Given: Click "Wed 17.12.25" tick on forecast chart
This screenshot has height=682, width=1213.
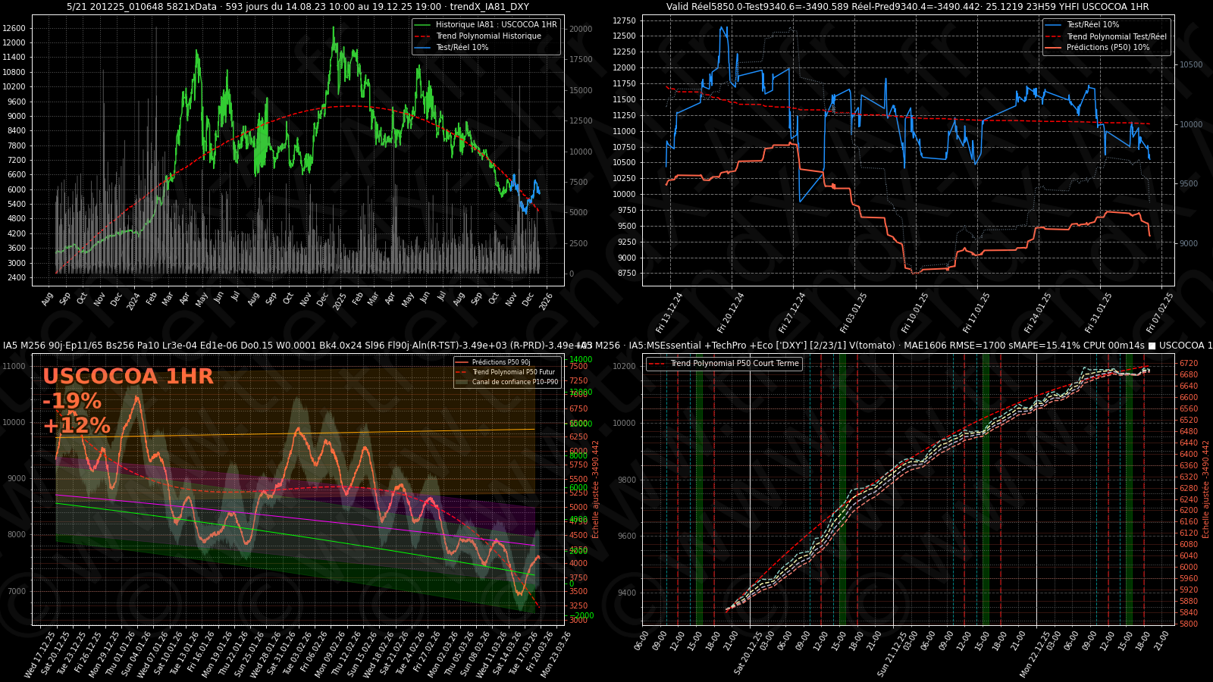Looking at the screenshot, I should coord(40,655).
